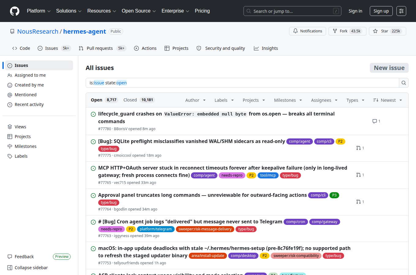The width and height of the screenshot is (416, 275).
Task: Click the Milestones signpost icon in sidebar
Action: [10, 146]
